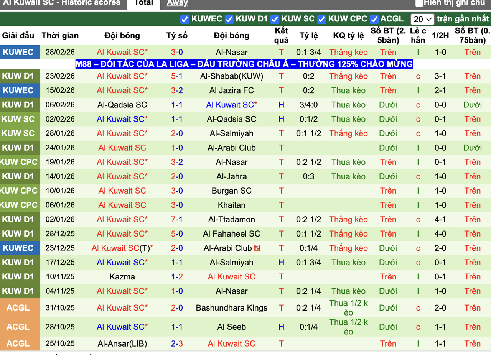Image resolution: width=491 pixels, height=355 pixels.
Task: Click odds value 0:3 in Al-Jahra row
Action: click(x=309, y=176)
